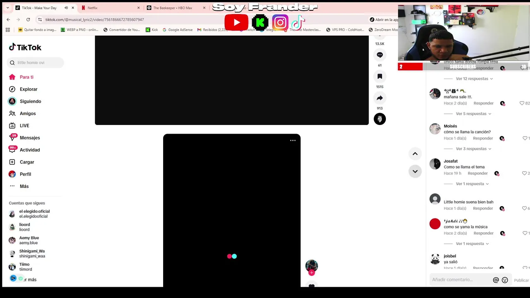Like the 'mañana sale !!!.' comment
The height and width of the screenshot is (298, 530).
click(522, 103)
